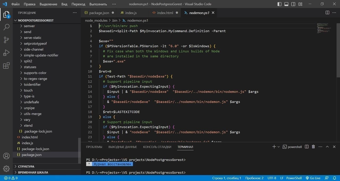Toggle the bottom panel visibility
The image size is (340, 181).
point(286,4)
